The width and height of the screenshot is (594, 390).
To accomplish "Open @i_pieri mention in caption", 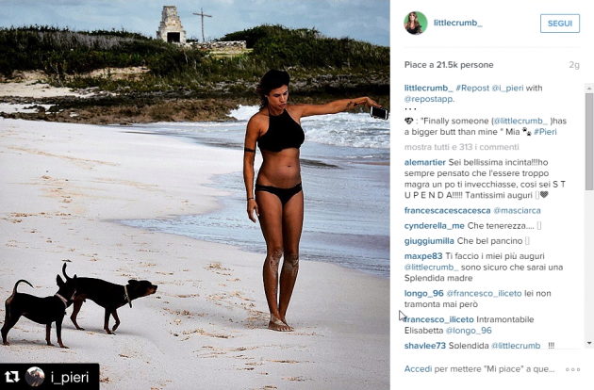I will tap(507, 88).
